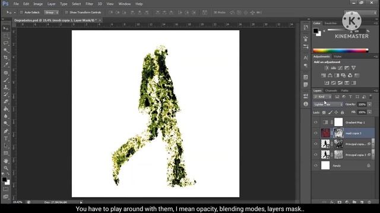The height and width of the screenshot is (213, 380).
Task: Open the Opacity slider arrow
Action: coord(369,105)
